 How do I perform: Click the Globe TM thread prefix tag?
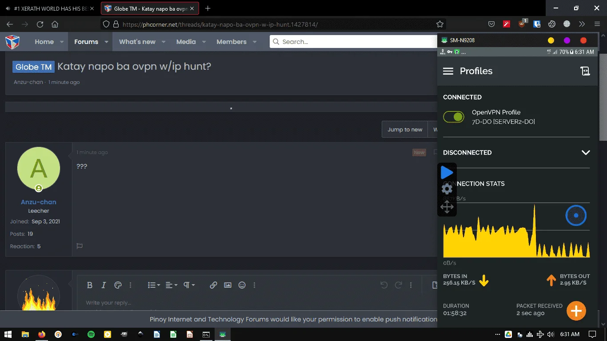33,67
